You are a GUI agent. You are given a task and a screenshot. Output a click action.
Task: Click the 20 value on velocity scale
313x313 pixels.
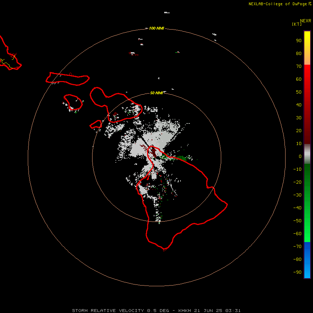pyautogui.click(x=299, y=130)
